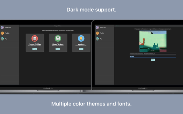Click Today's Workout header title
The width and height of the screenshot is (183, 114).
click(x=58, y=26)
